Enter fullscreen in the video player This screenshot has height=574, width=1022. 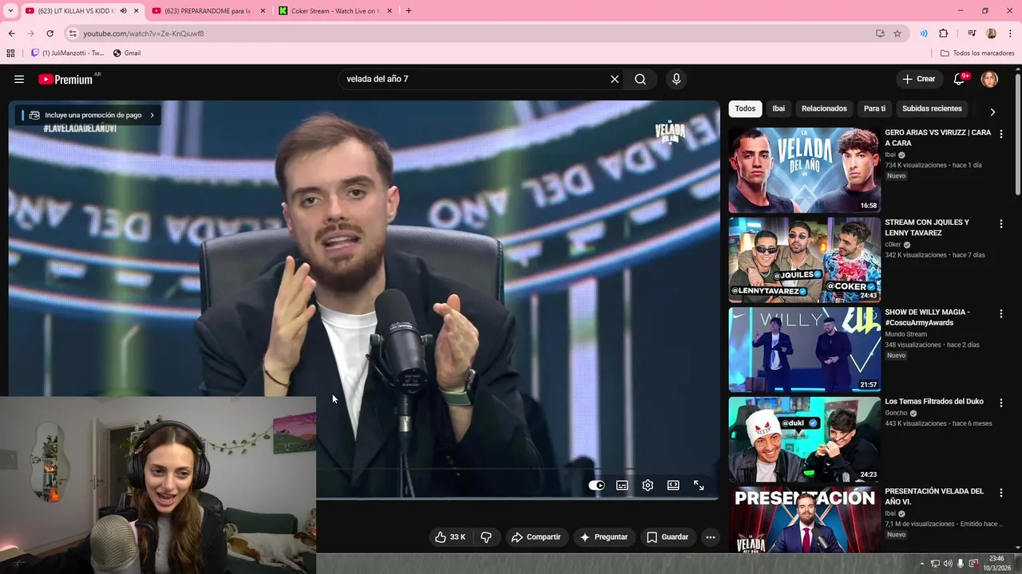point(699,486)
